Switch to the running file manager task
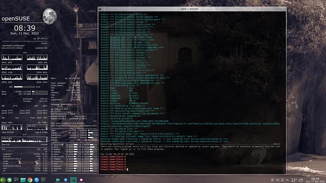This screenshot has width=326, height=183. tap(58, 180)
